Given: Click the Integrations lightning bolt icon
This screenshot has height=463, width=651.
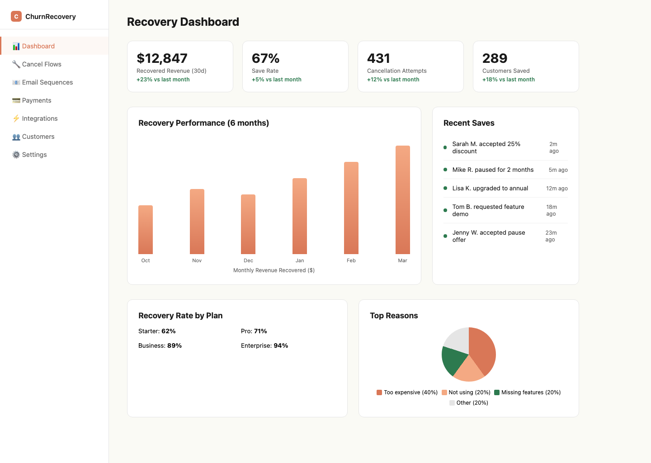Looking at the screenshot, I should click(x=16, y=118).
